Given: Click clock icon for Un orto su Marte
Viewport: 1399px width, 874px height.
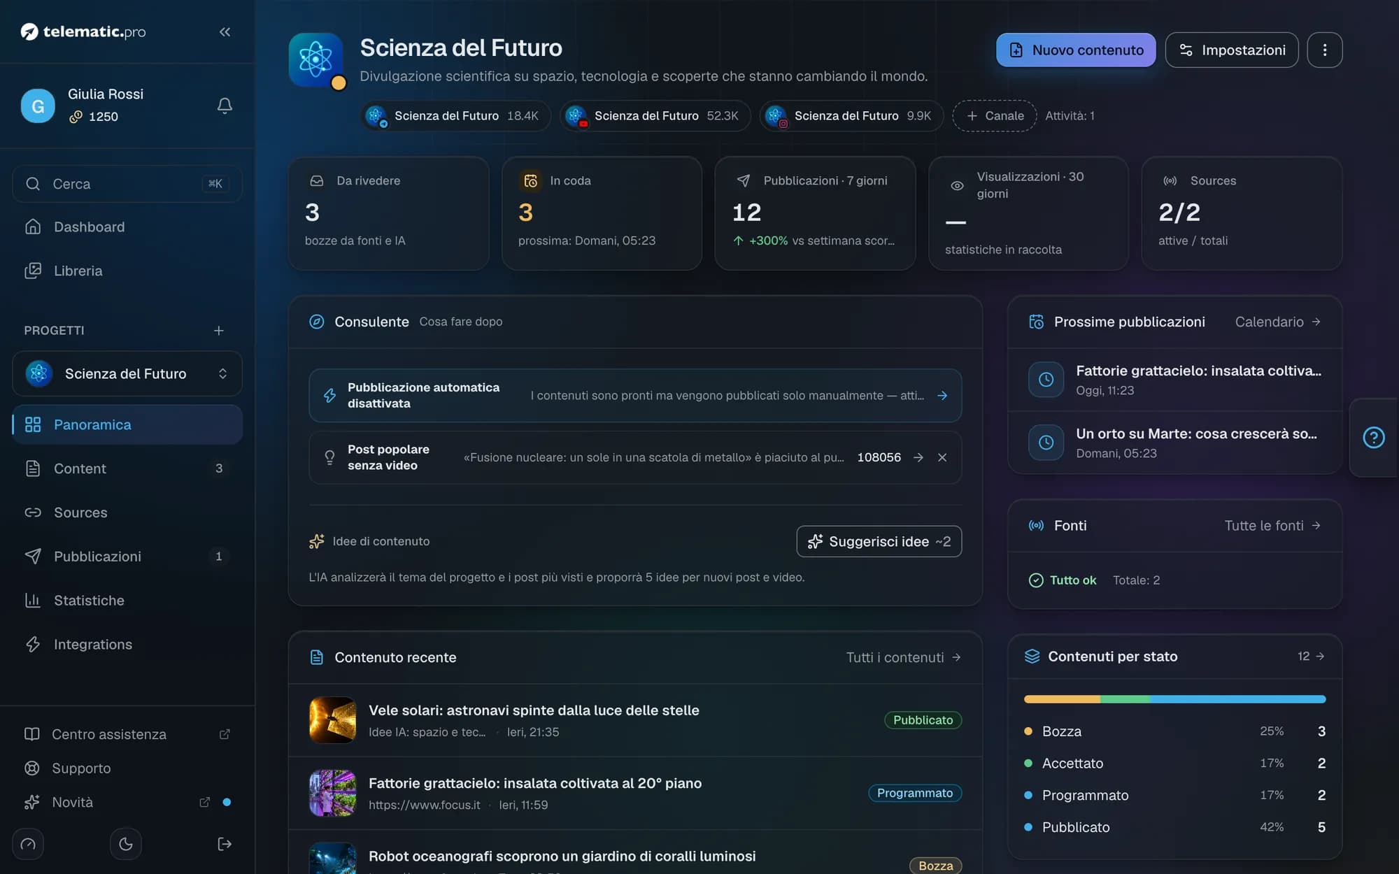Looking at the screenshot, I should (1046, 443).
